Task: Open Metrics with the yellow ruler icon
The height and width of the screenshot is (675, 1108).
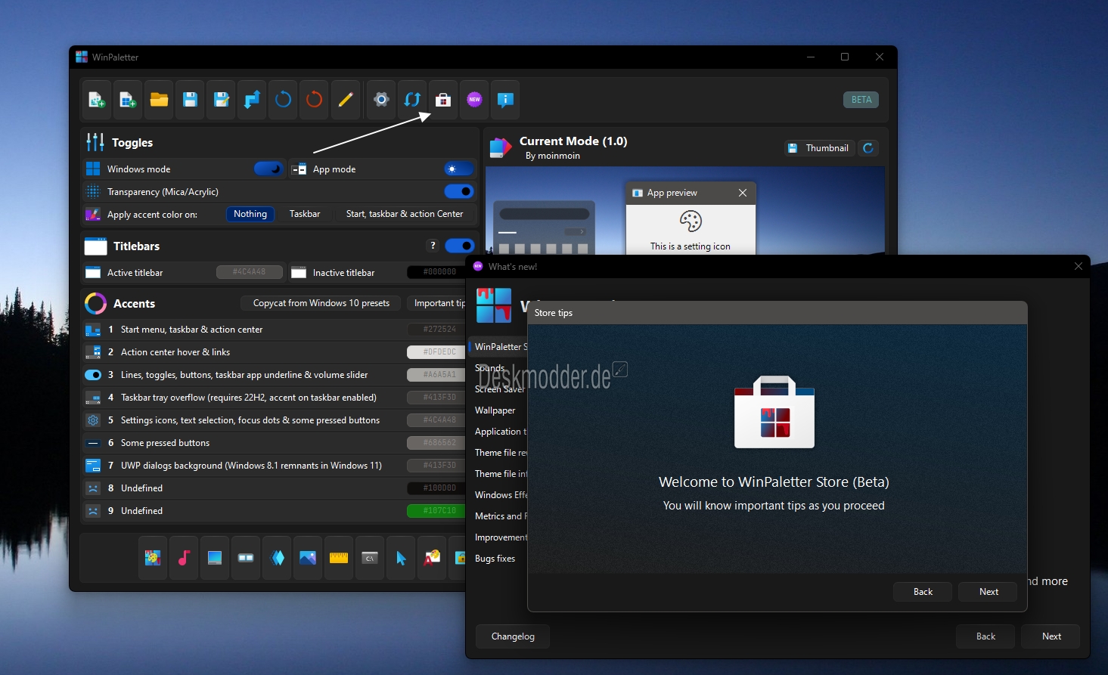Action: pyautogui.click(x=339, y=558)
